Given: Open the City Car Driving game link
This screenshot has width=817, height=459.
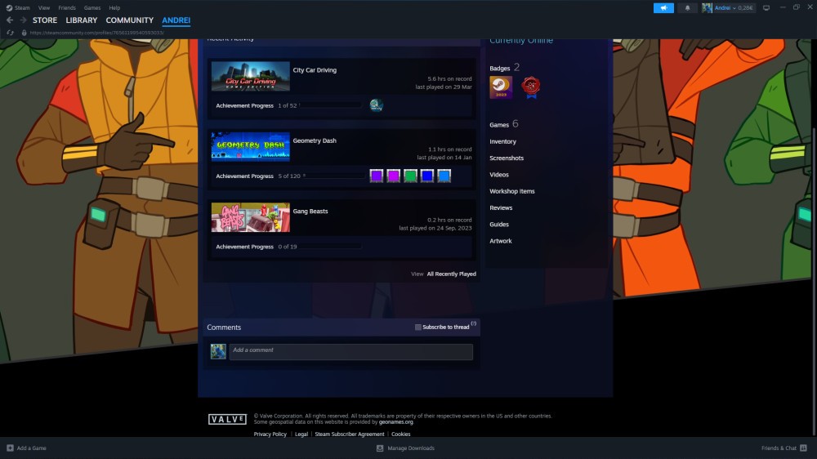Looking at the screenshot, I should [x=315, y=69].
